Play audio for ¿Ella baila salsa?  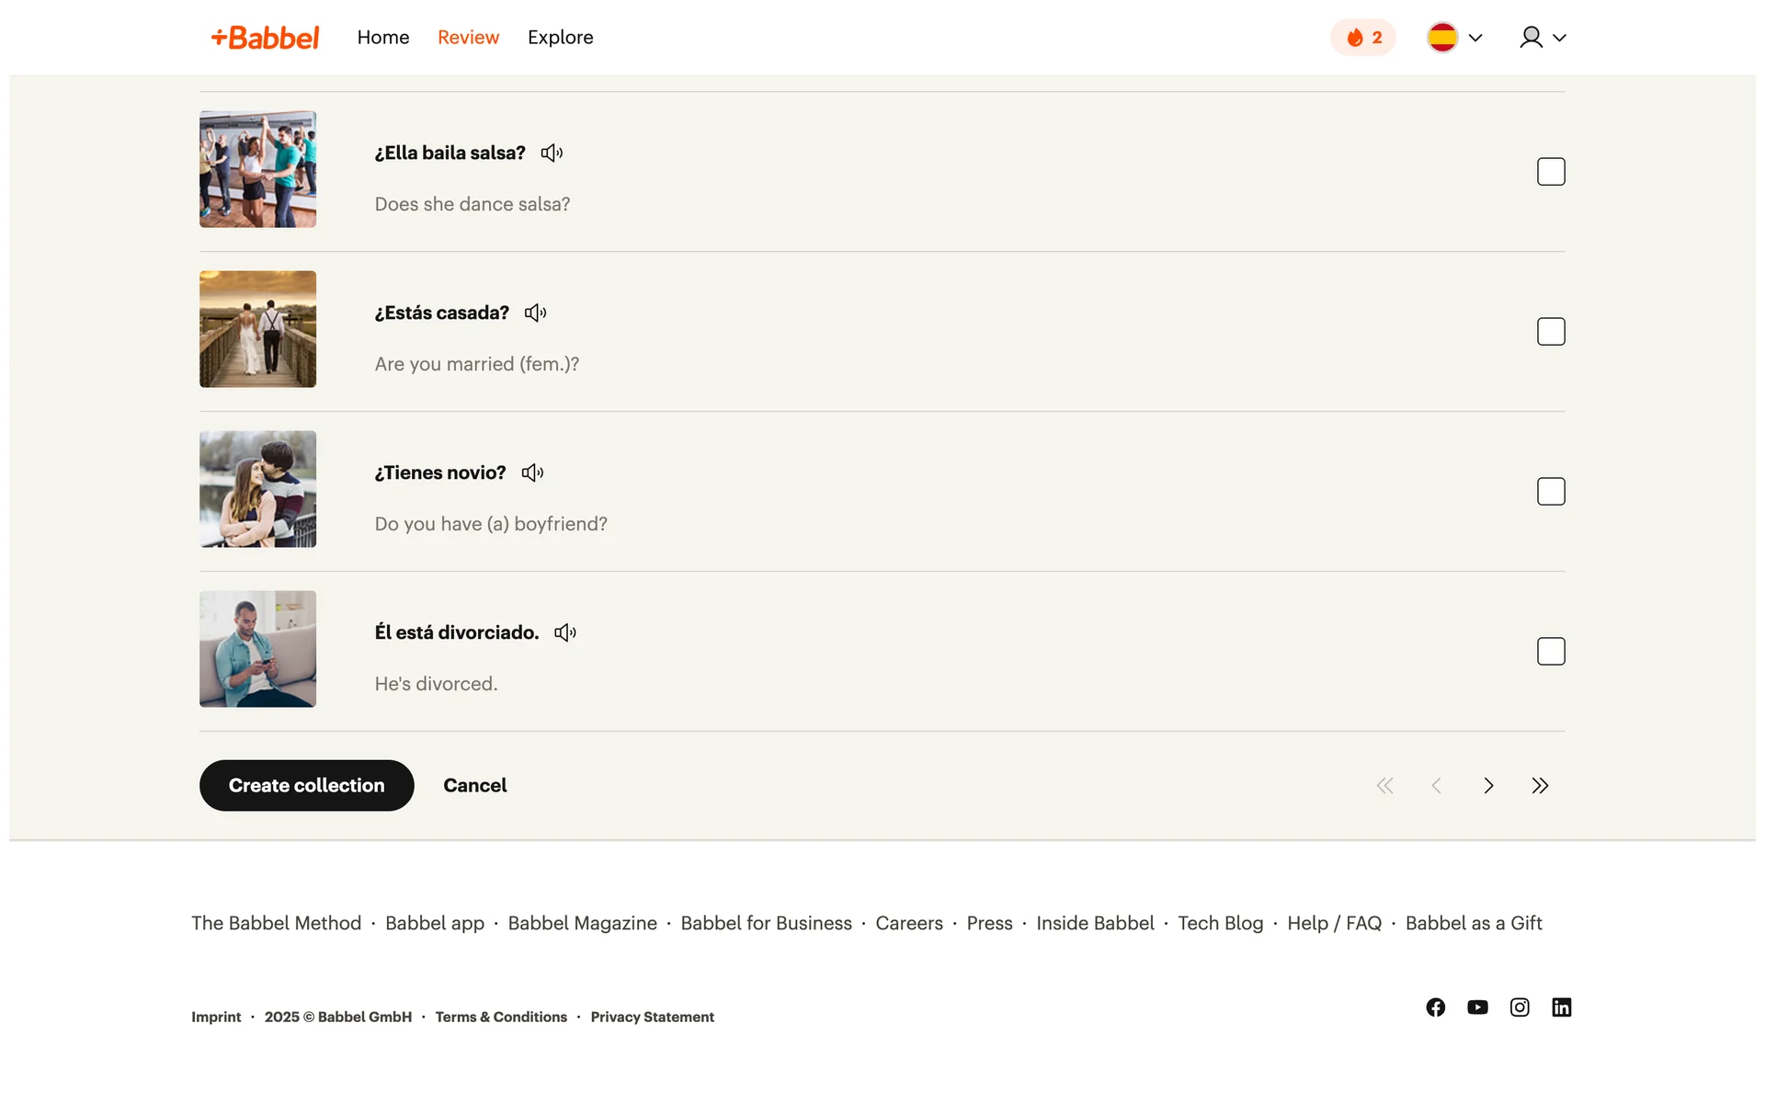click(x=552, y=154)
